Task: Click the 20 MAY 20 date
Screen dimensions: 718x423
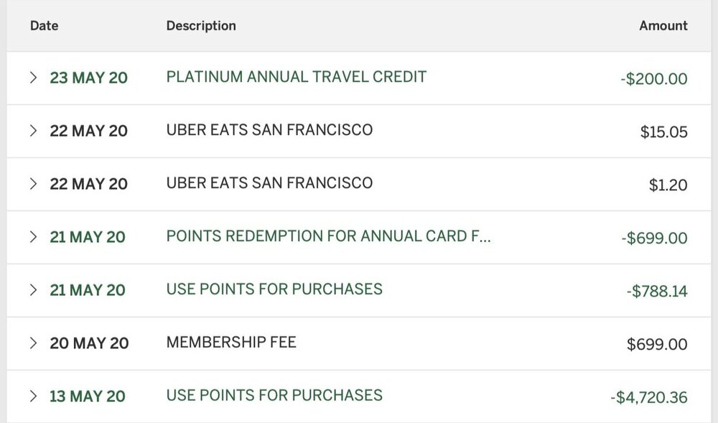Action: click(88, 344)
